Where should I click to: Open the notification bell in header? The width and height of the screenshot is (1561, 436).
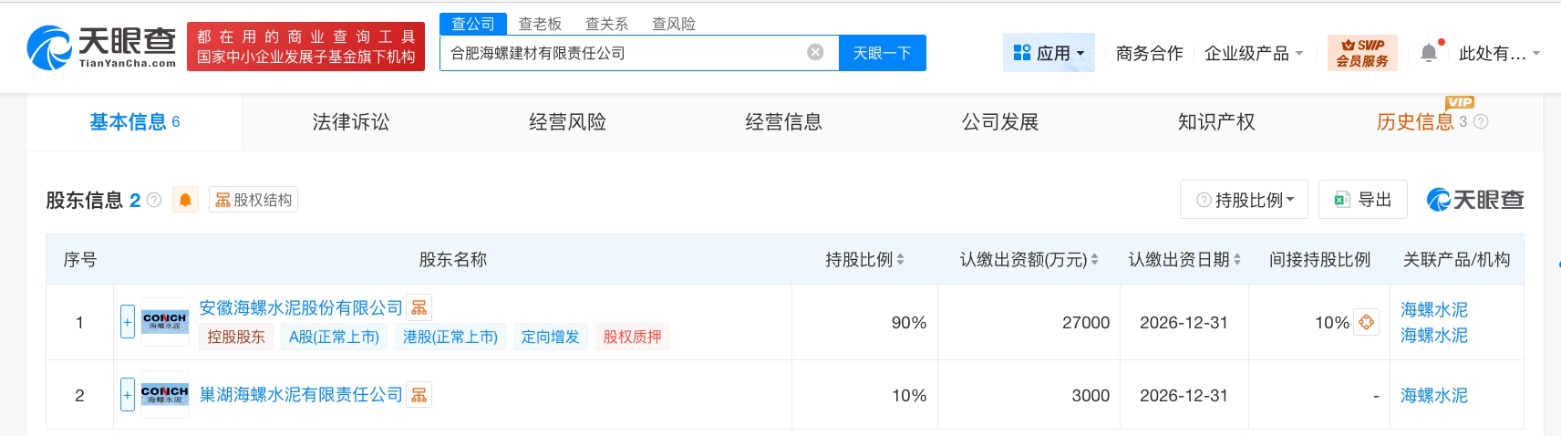point(1429,53)
